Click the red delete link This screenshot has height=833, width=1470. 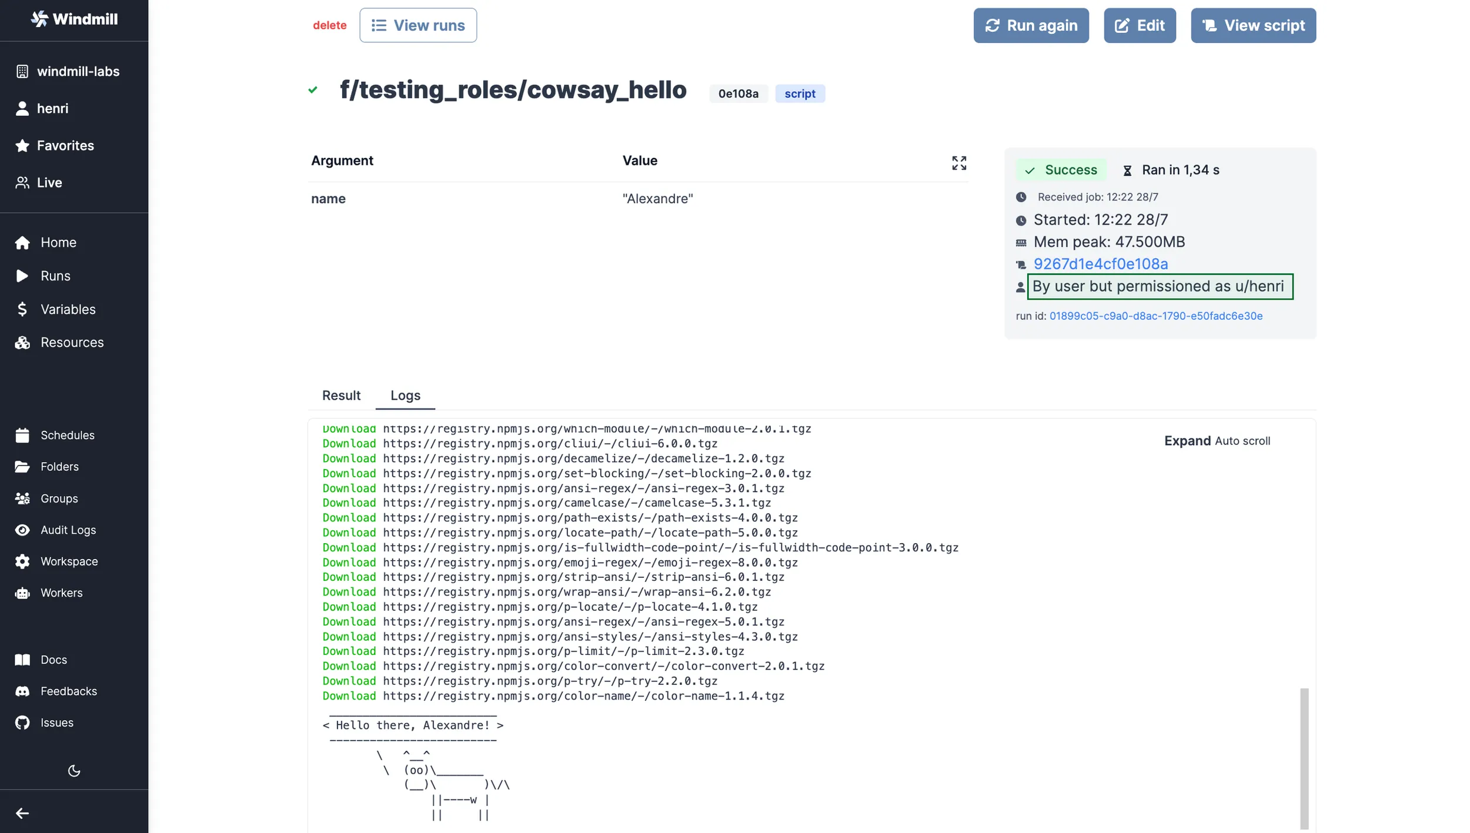[329, 25]
